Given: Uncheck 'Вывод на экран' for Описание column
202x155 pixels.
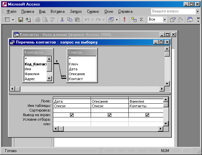Looking at the screenshot, I should [109, 115].
